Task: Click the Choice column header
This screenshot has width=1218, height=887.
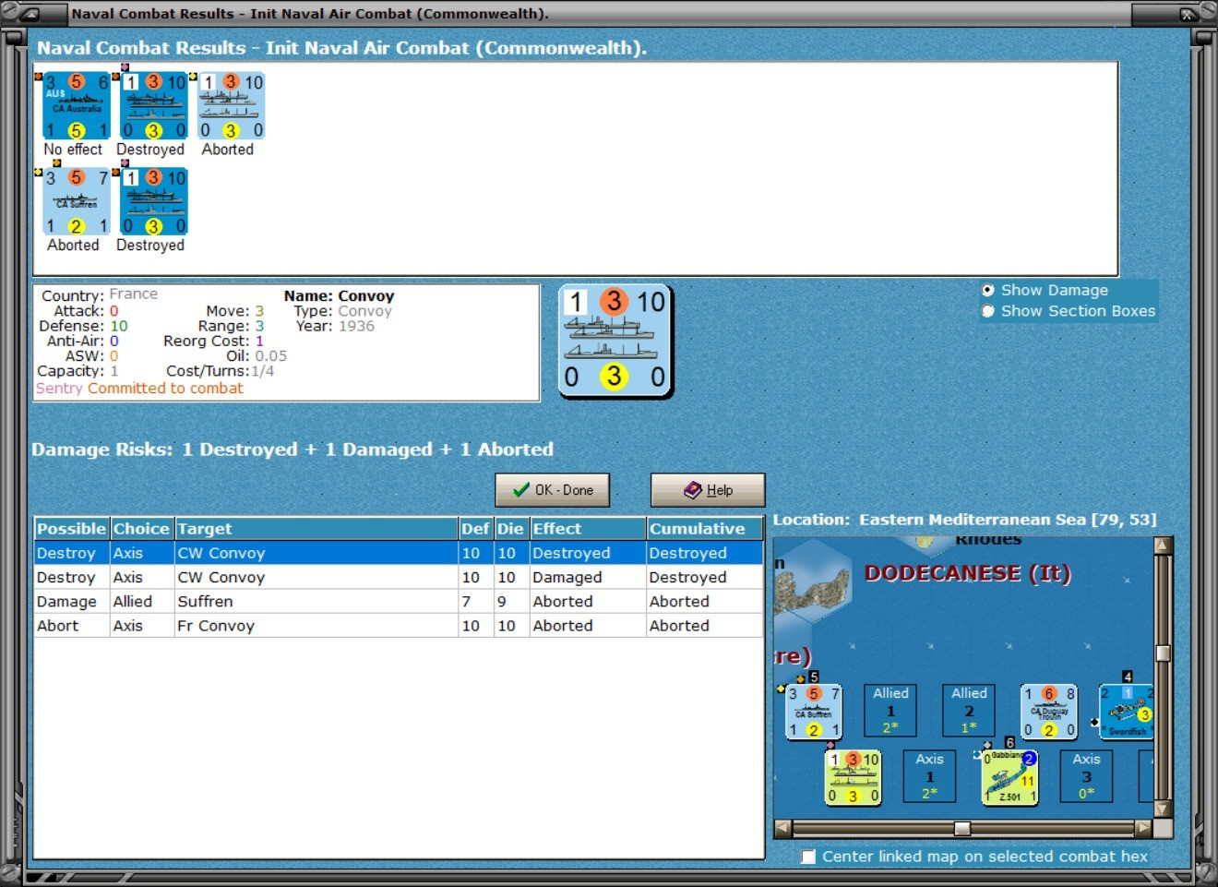Action: 141,529
